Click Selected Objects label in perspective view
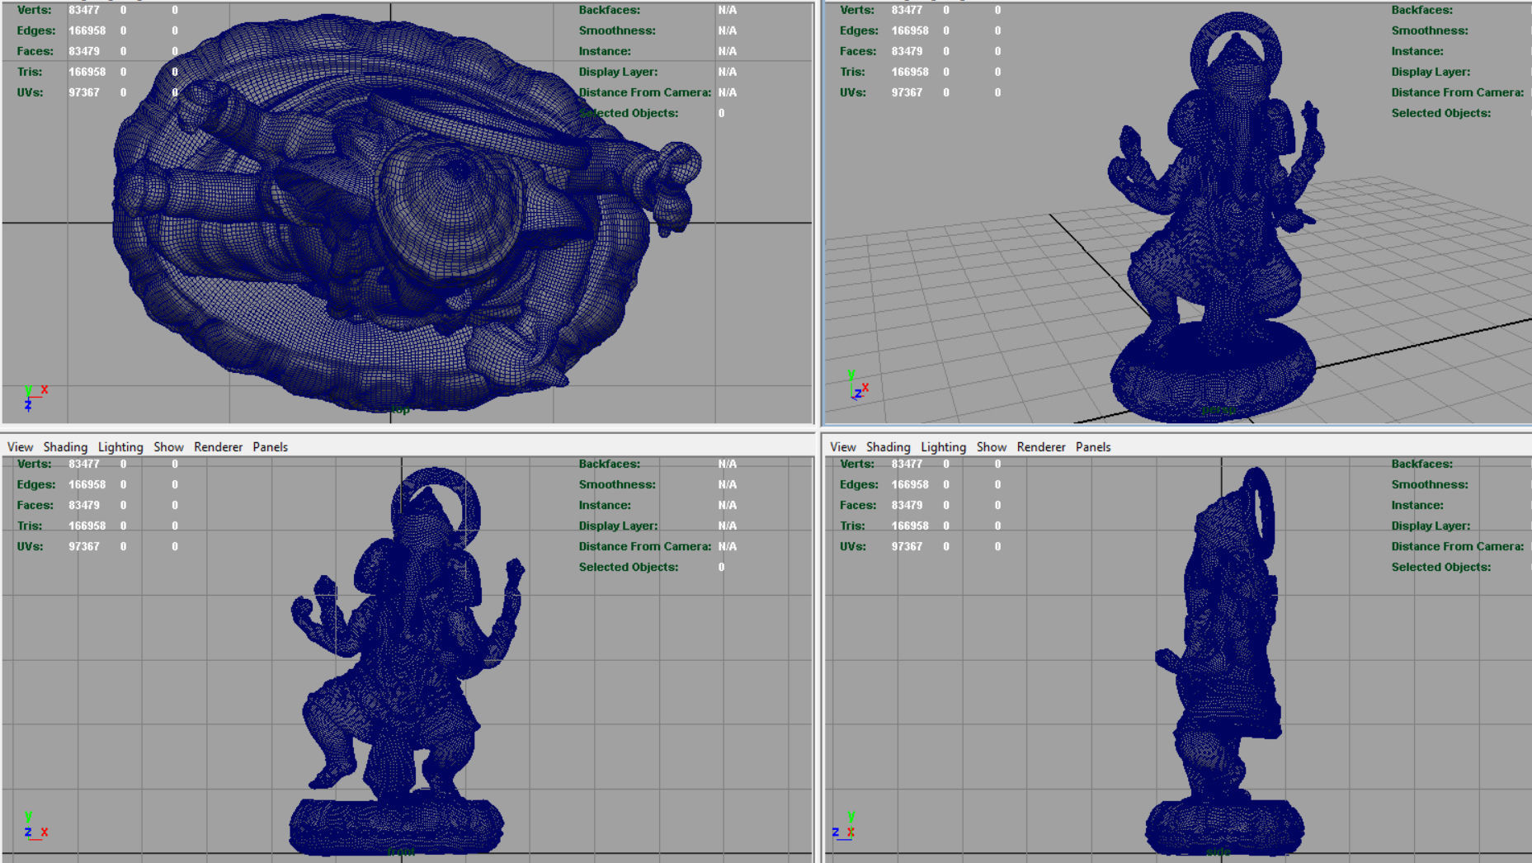This screenshot has width=1532, height=863. (x=1441, y=113)
